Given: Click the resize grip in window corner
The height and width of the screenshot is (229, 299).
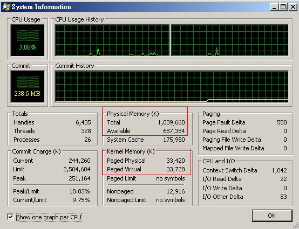Looking at the screenshot, I should tap(295, 225).
